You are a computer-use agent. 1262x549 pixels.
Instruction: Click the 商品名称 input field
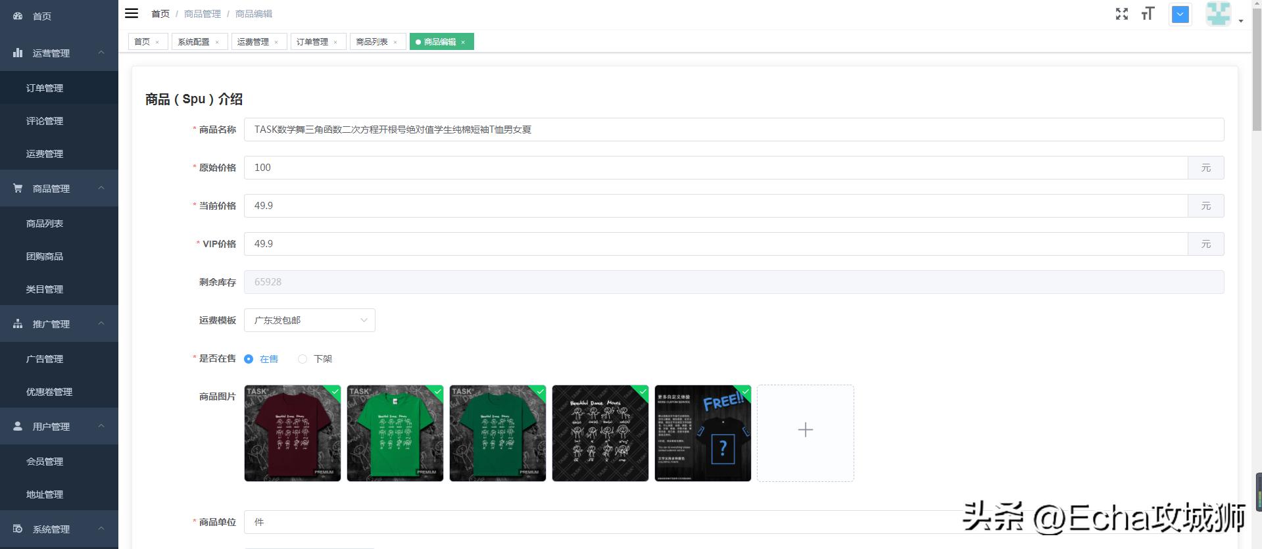pyautogui.click(x=734, y=130)
